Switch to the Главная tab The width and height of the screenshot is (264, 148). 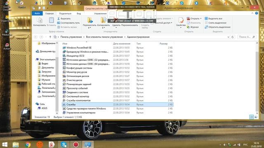49,14
